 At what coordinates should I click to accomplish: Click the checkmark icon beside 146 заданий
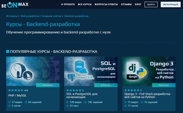tap(86, 102)
